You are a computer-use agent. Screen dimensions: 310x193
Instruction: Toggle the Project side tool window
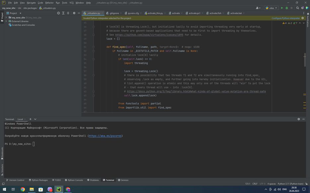pyautogui.click(x=2, y=17)
